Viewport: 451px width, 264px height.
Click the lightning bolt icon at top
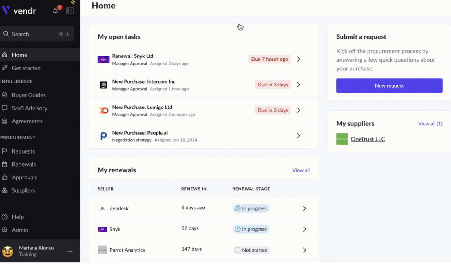(73, 2)
